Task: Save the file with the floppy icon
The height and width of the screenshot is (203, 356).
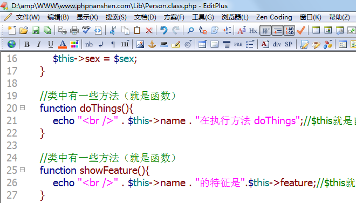Action: click(36, 30)
